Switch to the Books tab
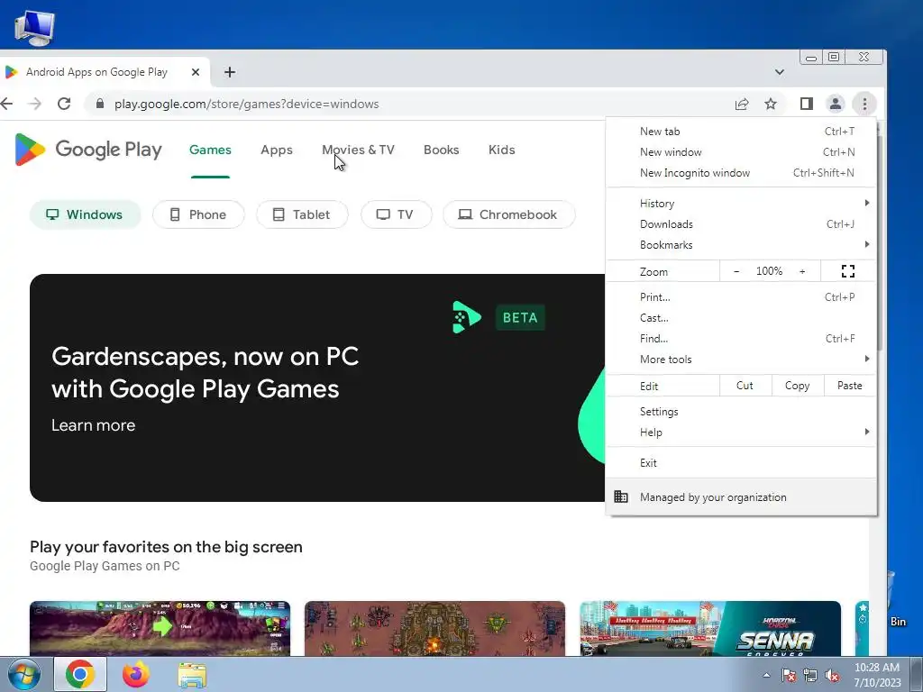The width and height of the screenshot is (923, 692). (x=441, y=150)
